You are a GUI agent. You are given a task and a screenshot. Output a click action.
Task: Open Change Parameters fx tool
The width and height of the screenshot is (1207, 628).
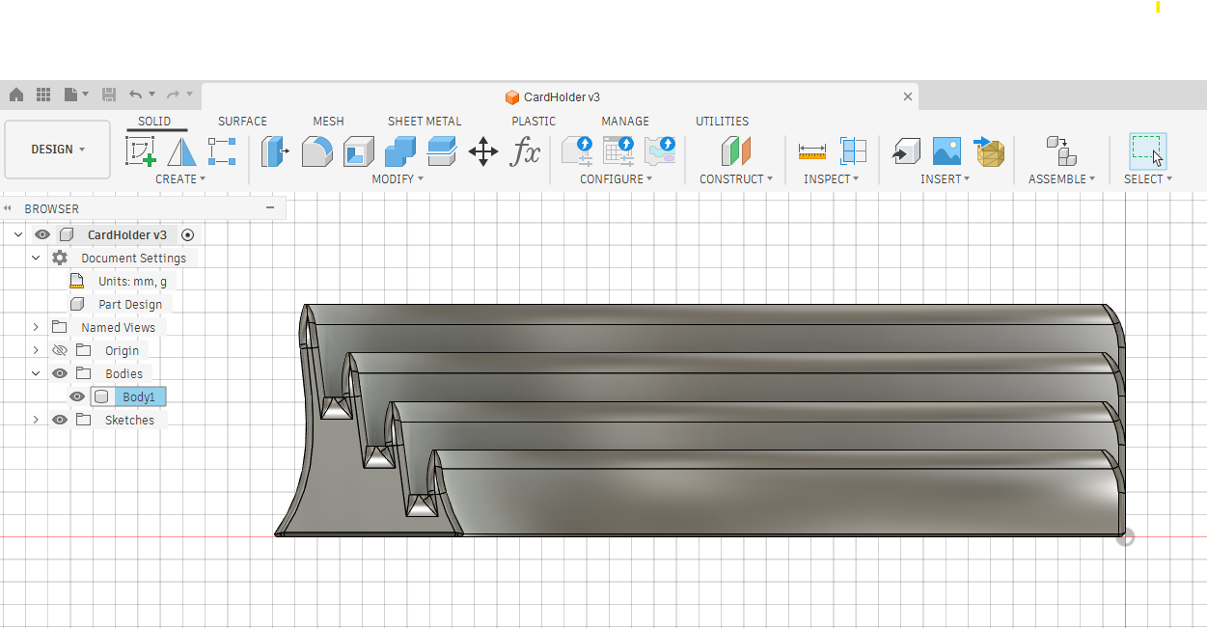pyautogui.click(x=525, y=151)
